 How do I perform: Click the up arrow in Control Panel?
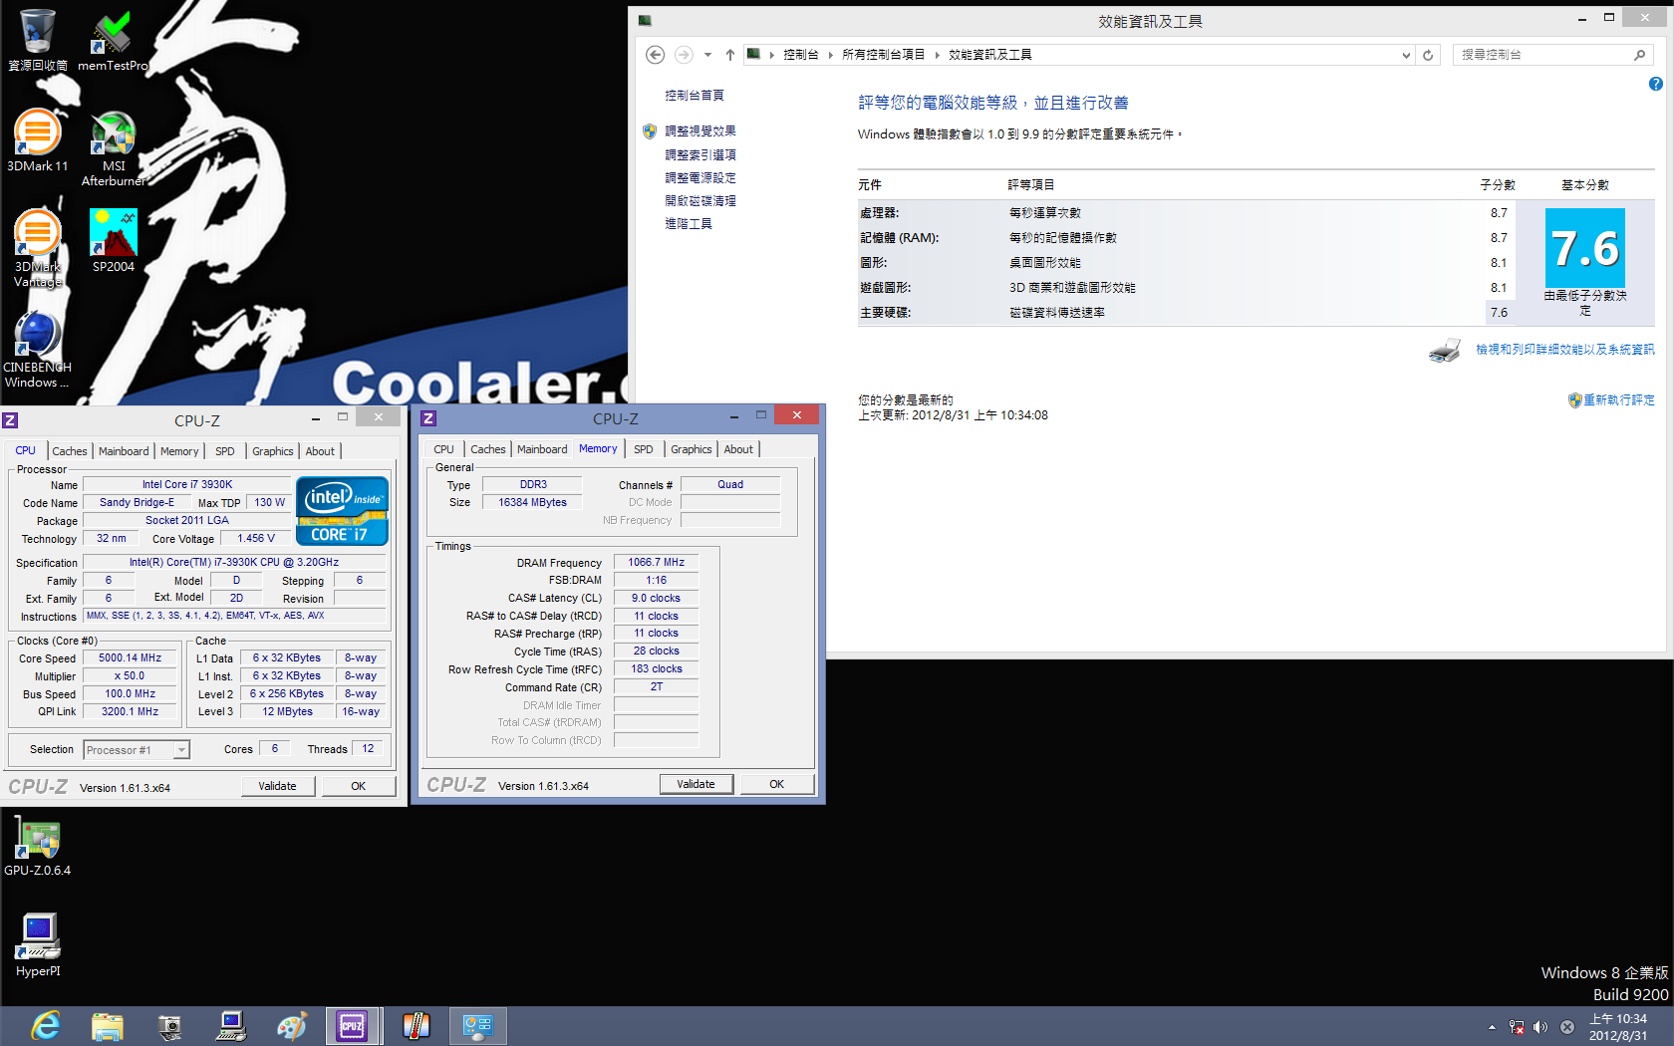coord(730,55)
